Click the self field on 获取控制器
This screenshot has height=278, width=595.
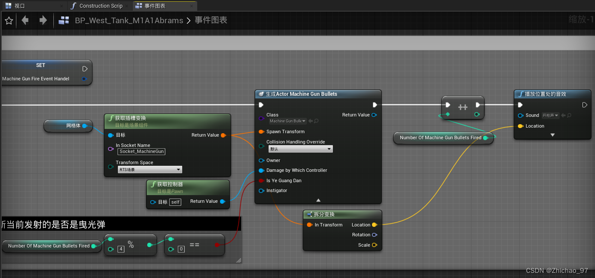(x=175, y=202)
